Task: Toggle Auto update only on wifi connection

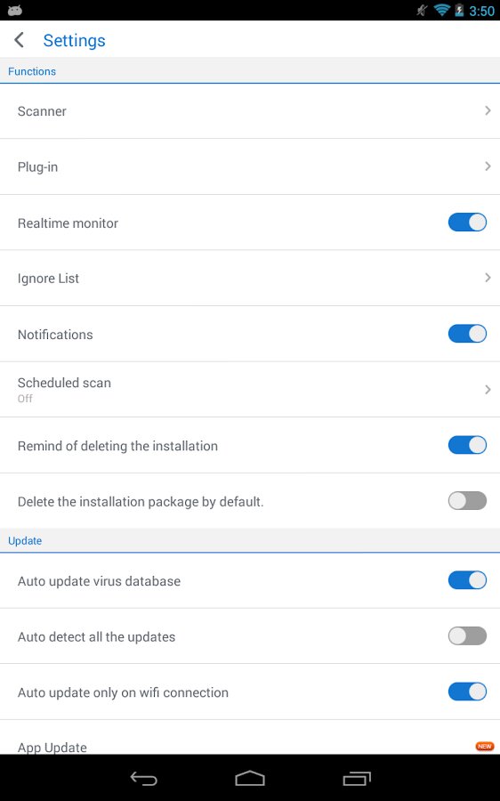Action: [x=467, y=692]
